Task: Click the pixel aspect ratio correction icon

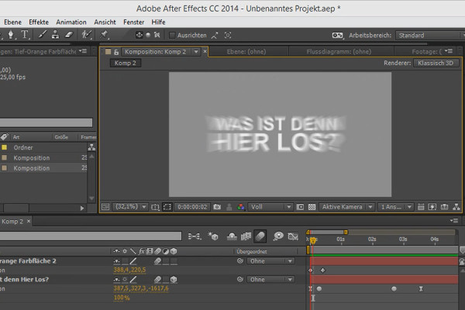Action: (x=421, y=207)
